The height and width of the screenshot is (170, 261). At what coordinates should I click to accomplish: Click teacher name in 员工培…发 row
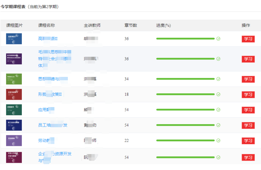click(90, 125)
